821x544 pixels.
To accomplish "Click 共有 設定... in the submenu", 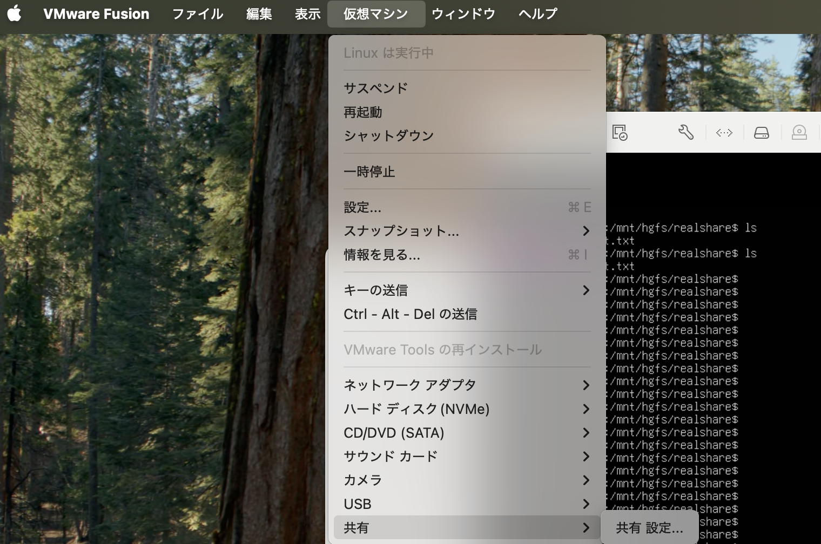I will click(649, 528).
